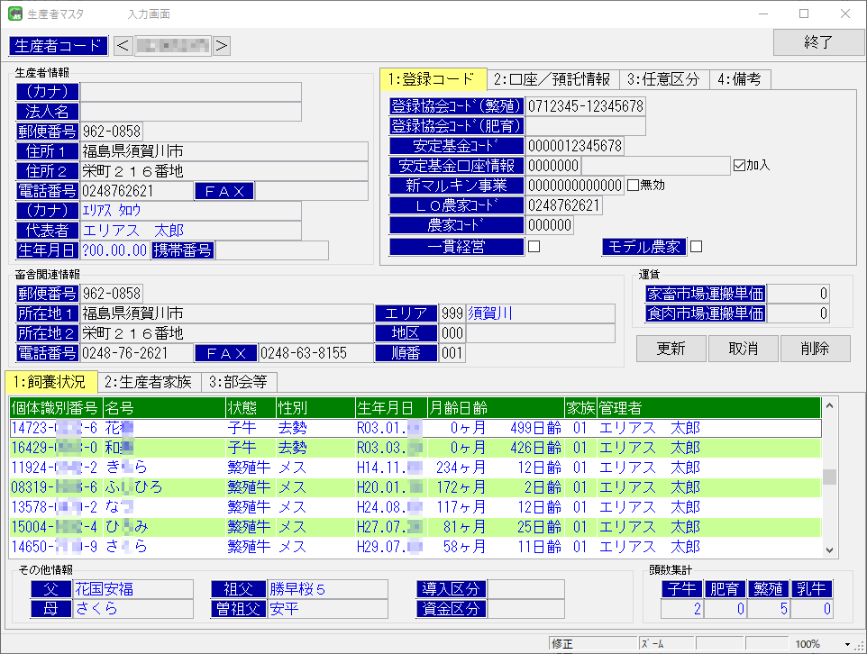Select the row with 117ヶ月

pos(415,507)
